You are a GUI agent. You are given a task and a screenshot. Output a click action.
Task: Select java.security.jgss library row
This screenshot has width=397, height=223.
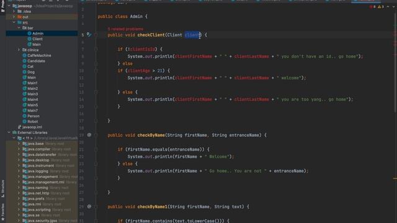[x=42, y=221]
